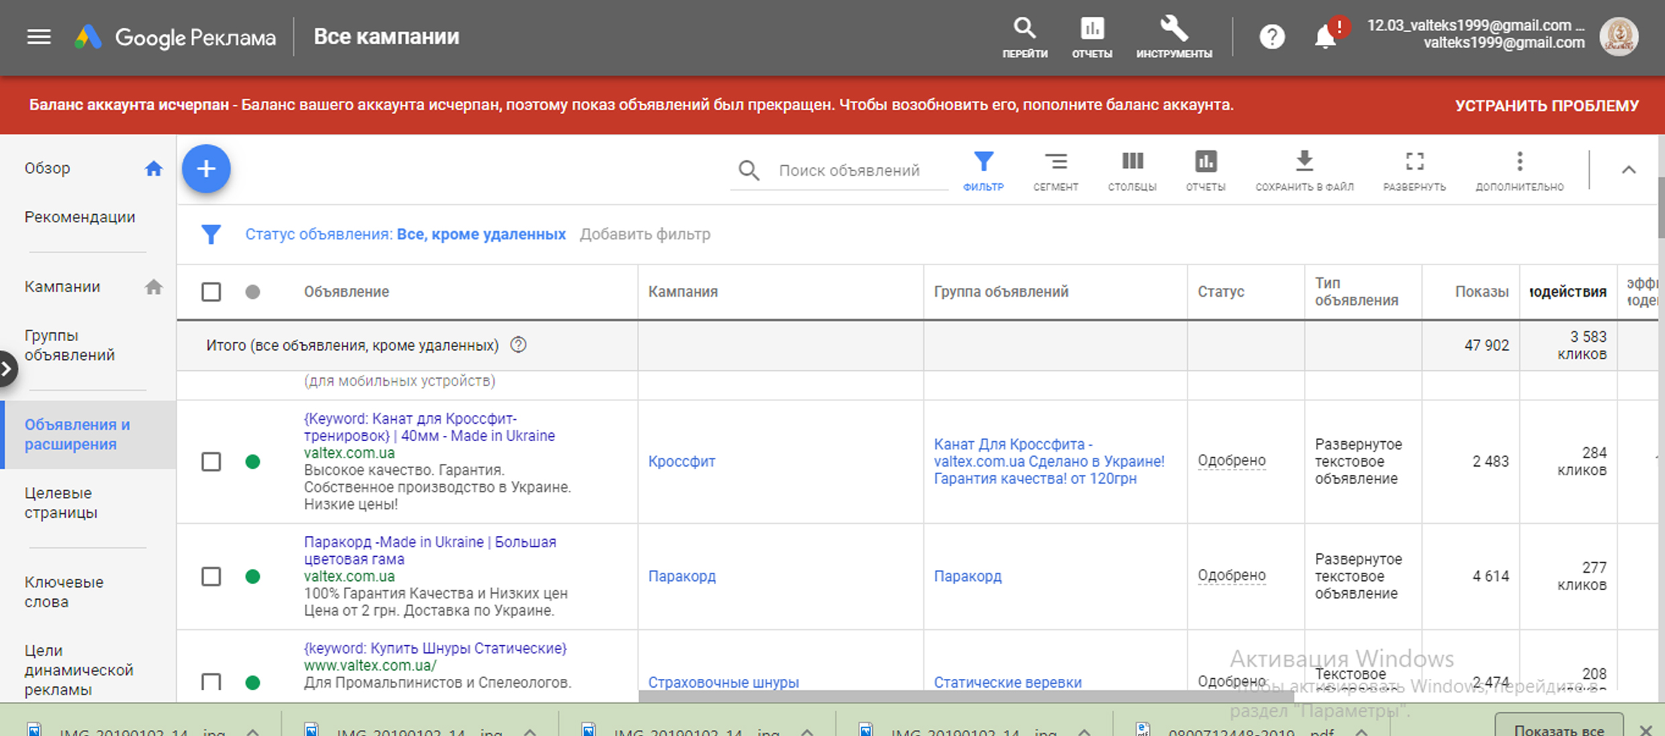Viewport: 1665px width, 736px height.
Task: Add a new ad with the plus button
Action: (206, 169)
